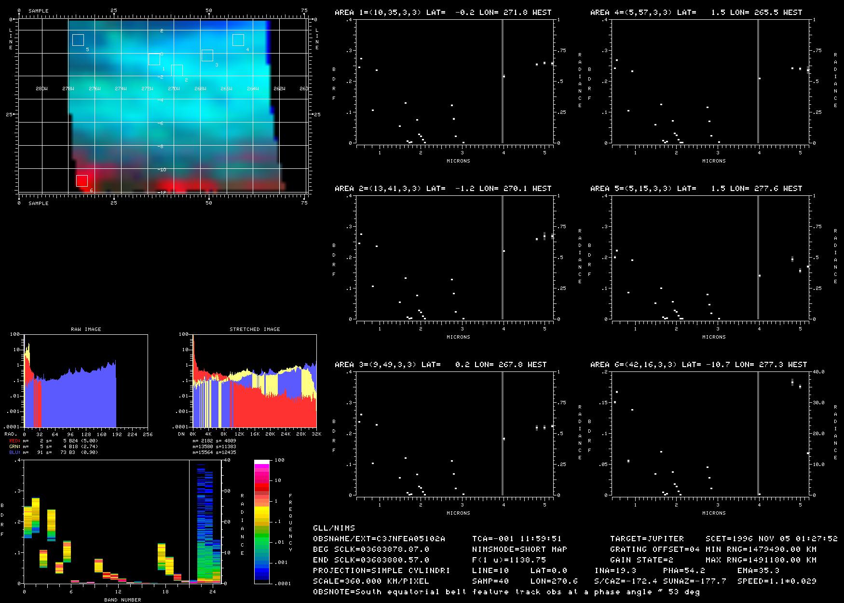Viewport: 844px width, 603px height.
Task: Click 'NIMSMODE=SHORT MAP' text
Action: tap(519, 549)
